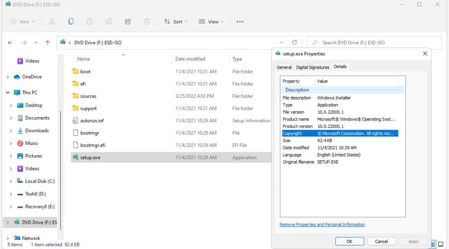The image size is (449, 249).
Task: Select the bootmgr.efi file icon
Action: pos(75,145)
